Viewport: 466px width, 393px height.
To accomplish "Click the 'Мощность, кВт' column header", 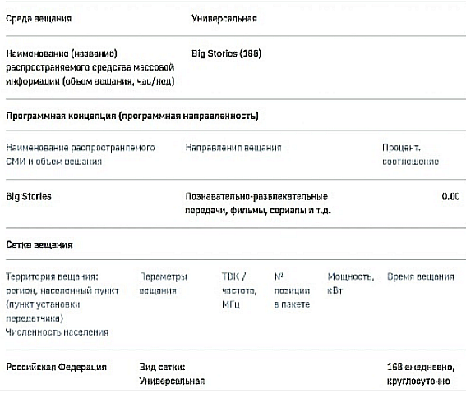I will (x=351, y=284).
